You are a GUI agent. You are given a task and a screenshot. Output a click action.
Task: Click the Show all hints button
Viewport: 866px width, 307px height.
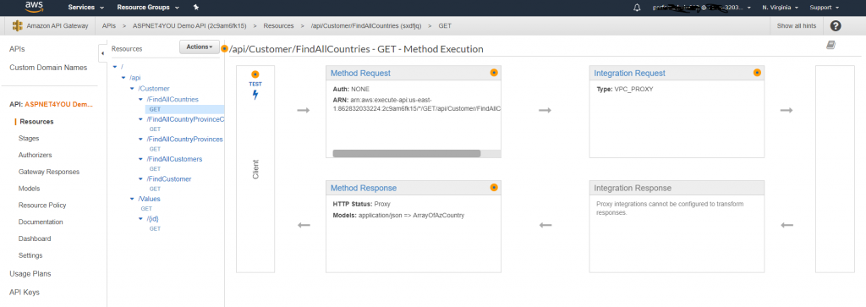click(795, 26)
